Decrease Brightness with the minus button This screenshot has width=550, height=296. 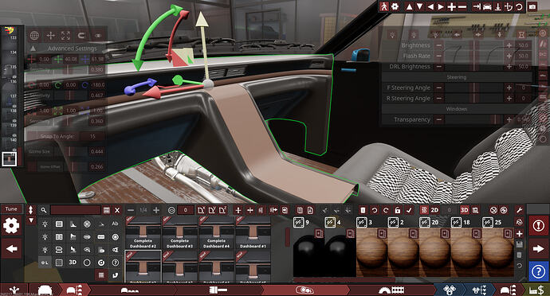(439, 45)
